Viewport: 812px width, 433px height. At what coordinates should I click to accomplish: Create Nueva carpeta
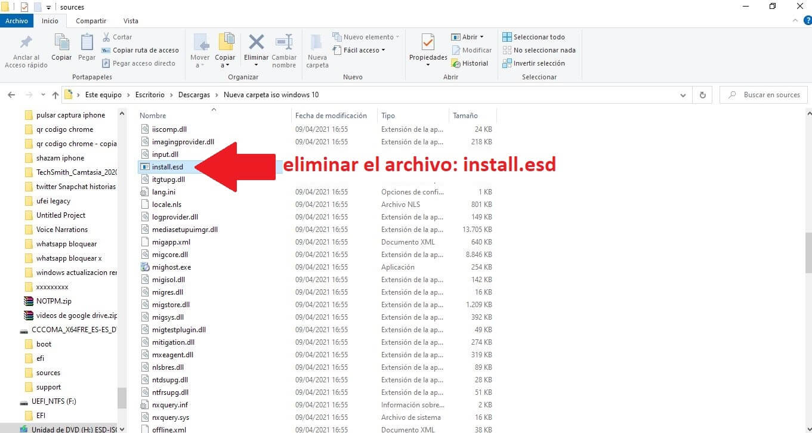[317, 50]
